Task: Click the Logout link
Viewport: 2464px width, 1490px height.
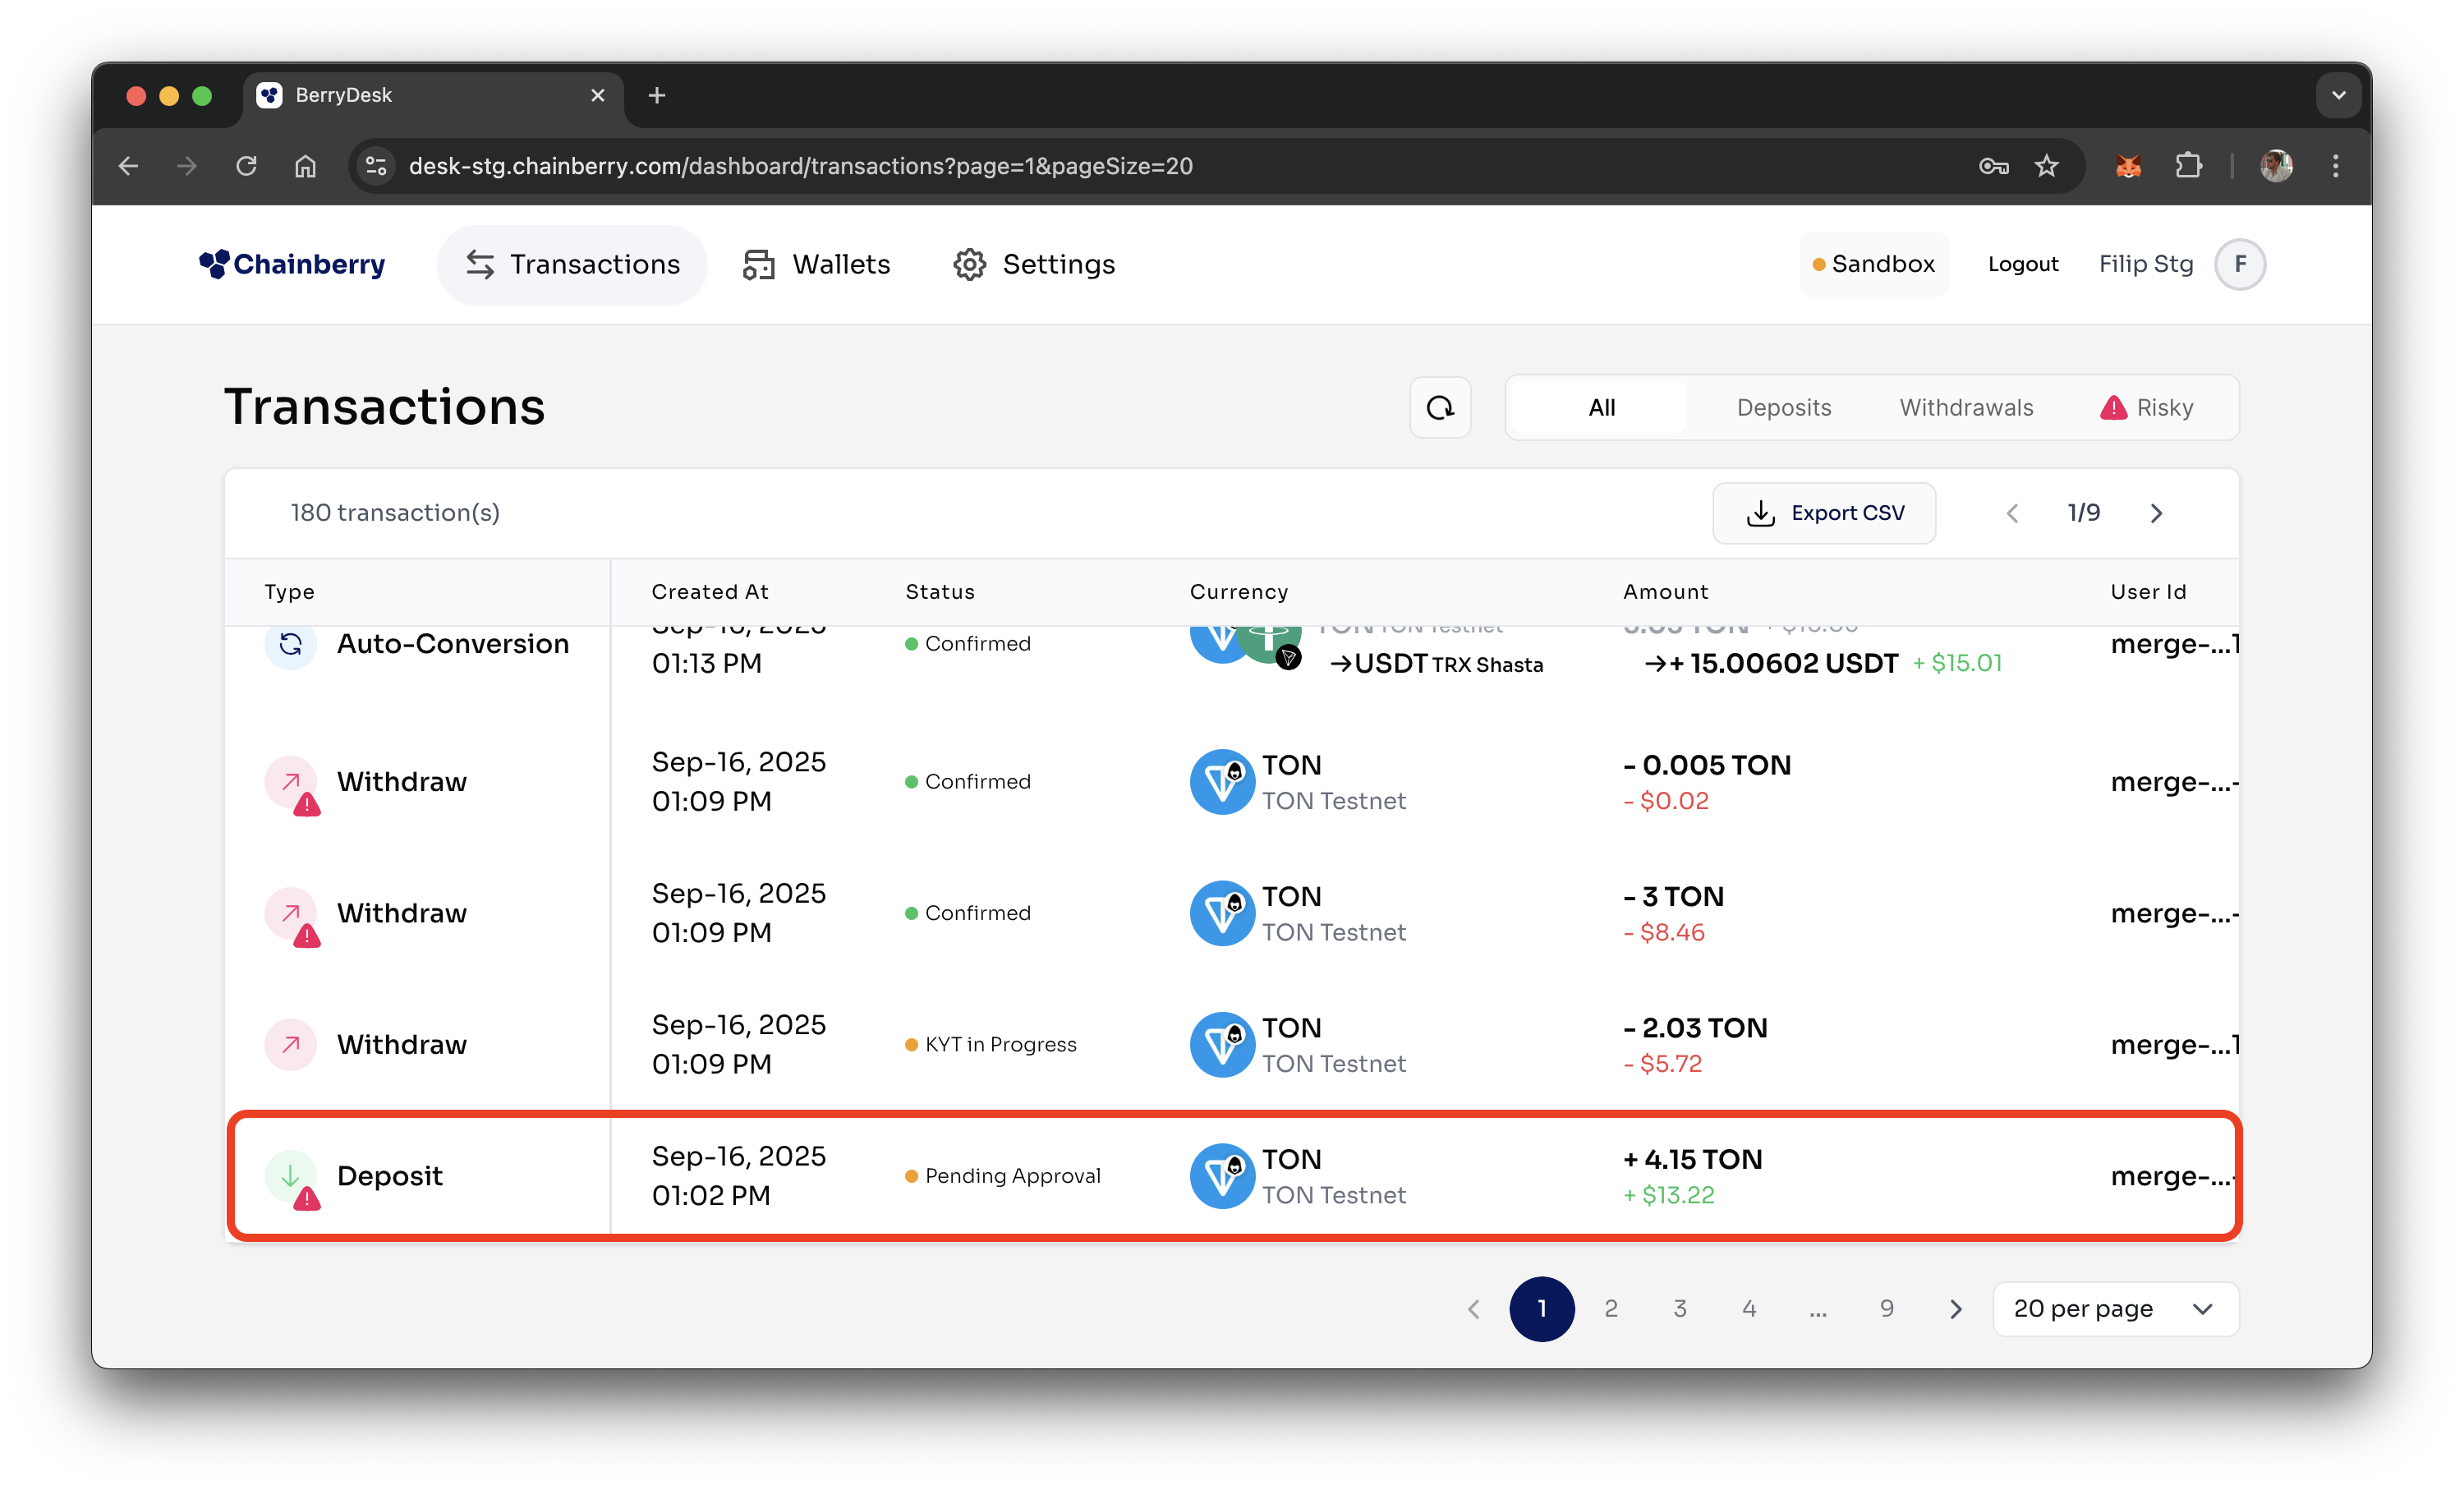Action: 2022,264
